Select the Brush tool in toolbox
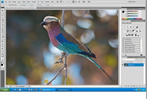This screenshot has width=147, height=99. [x=3, y=27]
